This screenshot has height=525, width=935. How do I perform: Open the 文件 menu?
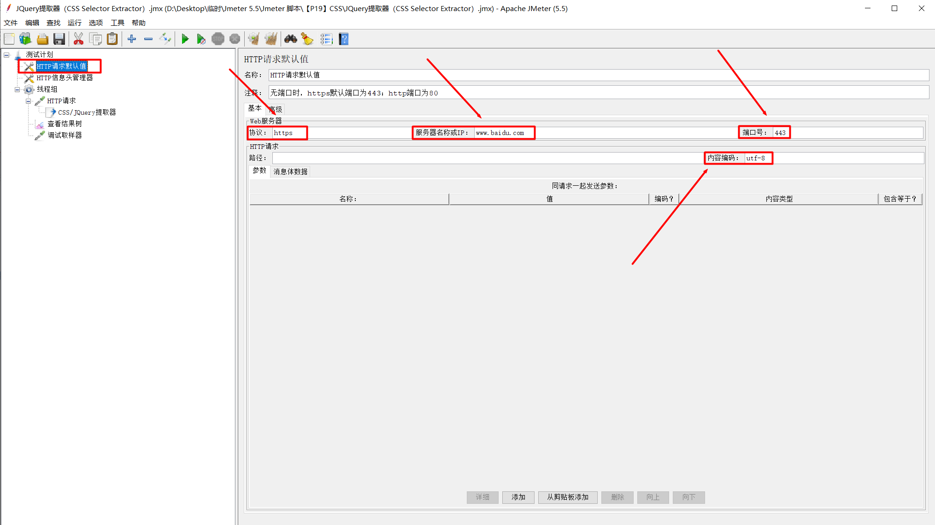pyautogui.click(x=11, y=23)
